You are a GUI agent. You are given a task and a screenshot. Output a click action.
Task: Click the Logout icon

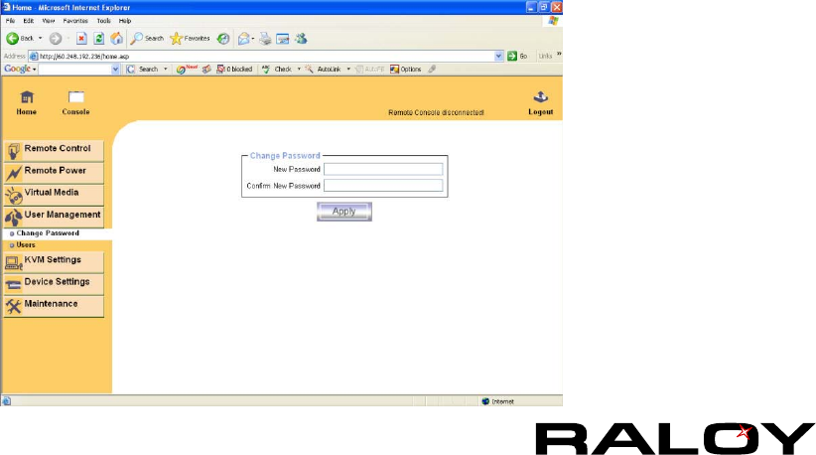(x=541, y=96)
